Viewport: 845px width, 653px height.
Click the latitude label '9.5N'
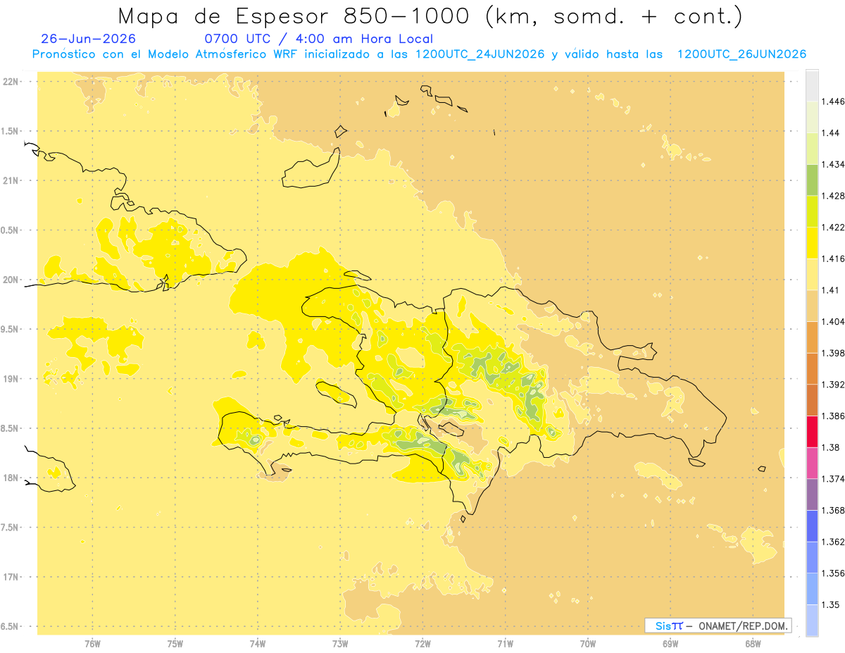click(10, 329)
